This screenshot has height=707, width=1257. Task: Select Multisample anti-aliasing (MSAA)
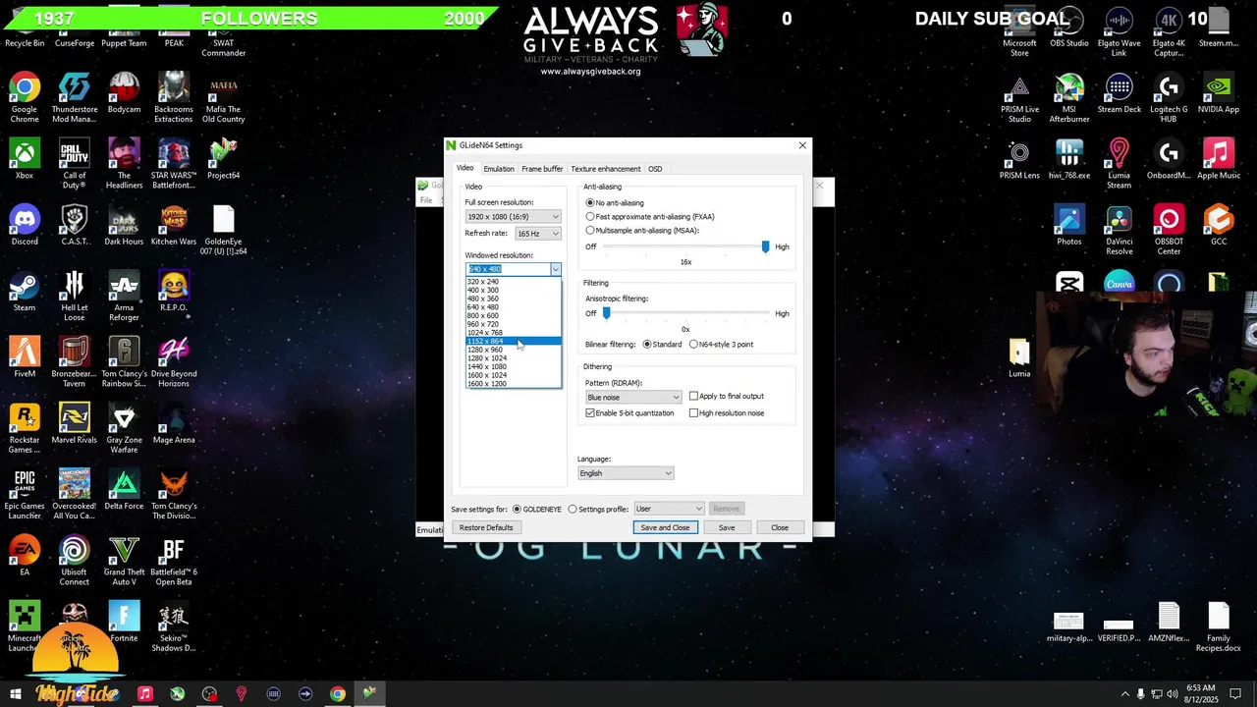coord(642,230)
